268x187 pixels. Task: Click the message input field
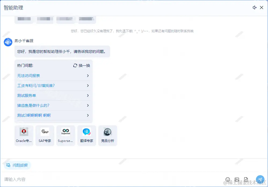(81, 179)
